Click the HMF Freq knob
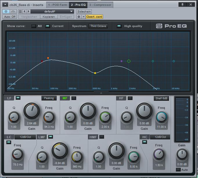Viewport: 198px width, 178px height. click(134, 157)
